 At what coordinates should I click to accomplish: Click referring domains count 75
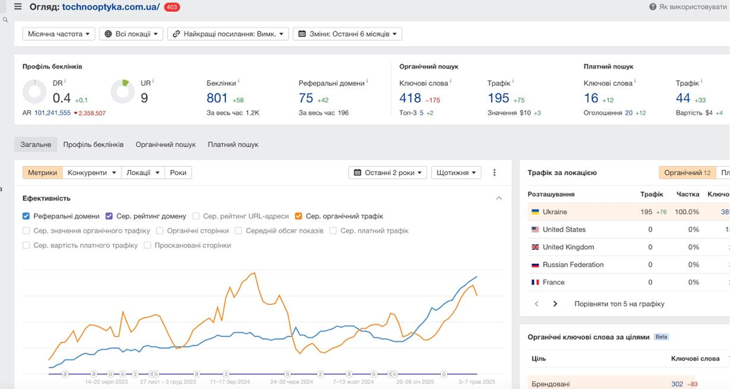tap(306, 98)
